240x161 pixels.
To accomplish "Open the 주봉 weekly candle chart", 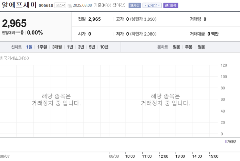I will click(x=189, y=47).
